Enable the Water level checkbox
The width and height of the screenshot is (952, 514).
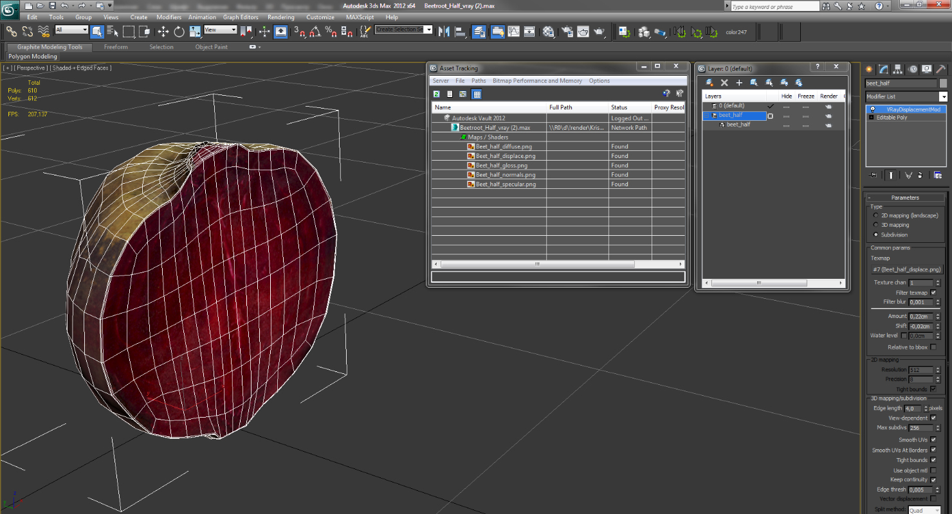pos(904,335)
